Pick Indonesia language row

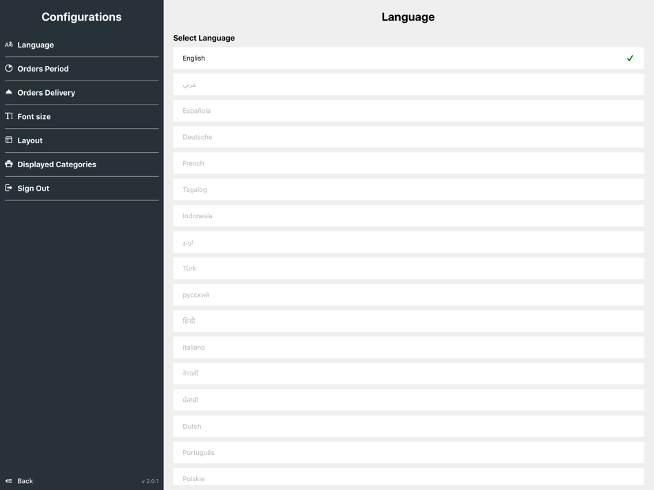(408, 215)
